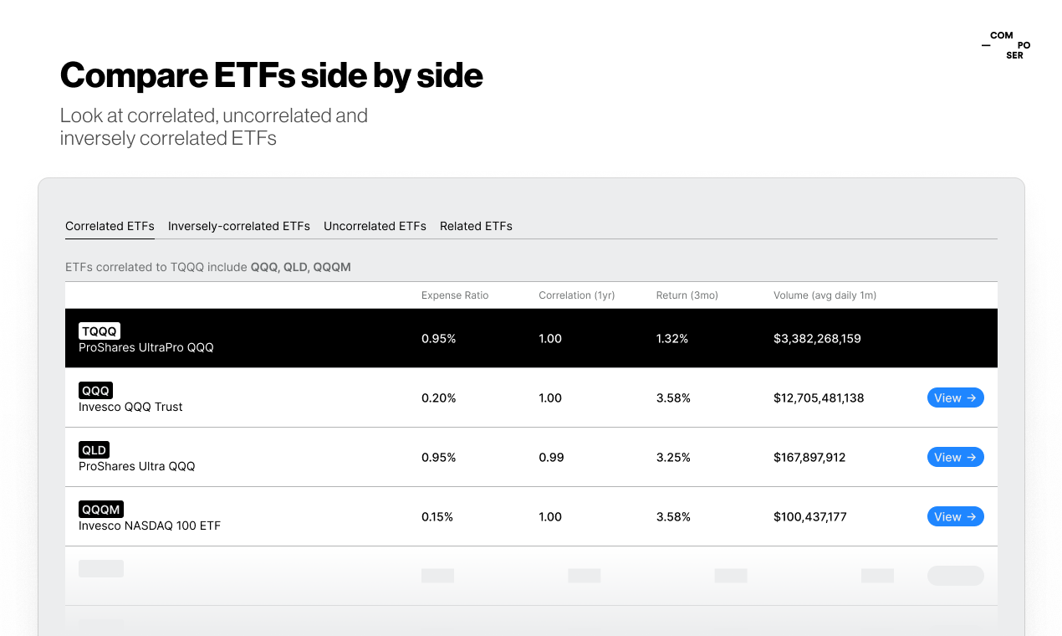Click the Correlation (1yr) column header
Image resolution: width=1062 pixels, height=636 pixels.
point(576,295)
